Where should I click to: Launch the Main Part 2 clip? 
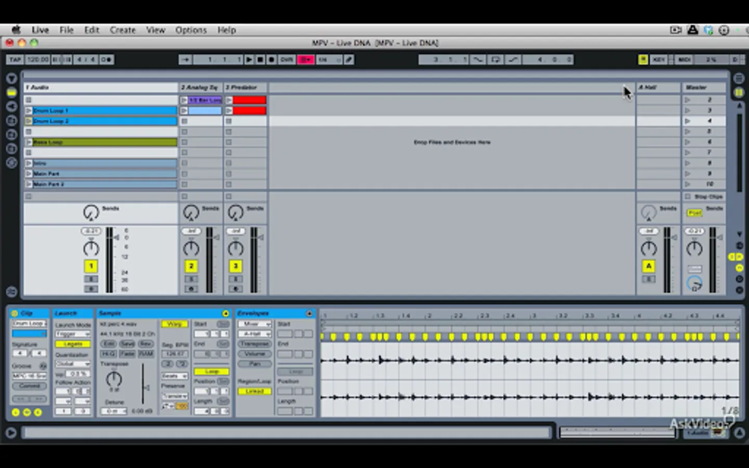pos(29,184)
